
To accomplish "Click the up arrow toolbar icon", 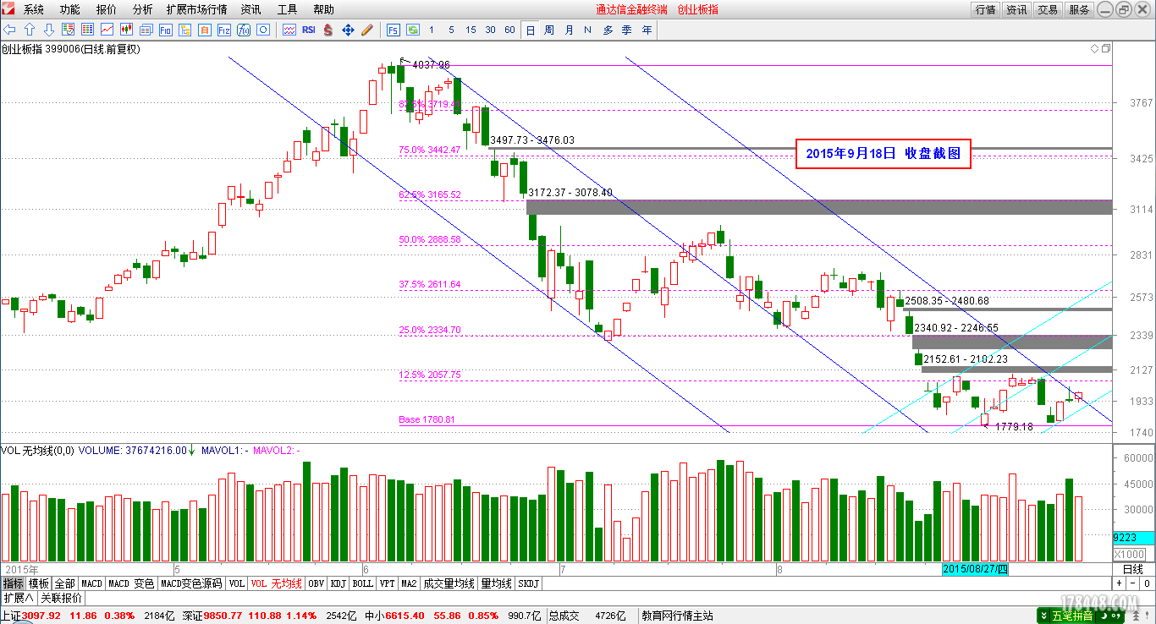I will tap(30, 30).
